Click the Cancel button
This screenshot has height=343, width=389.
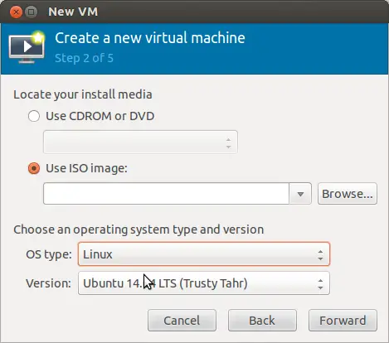pyautogui.click(x=182, y=321)
